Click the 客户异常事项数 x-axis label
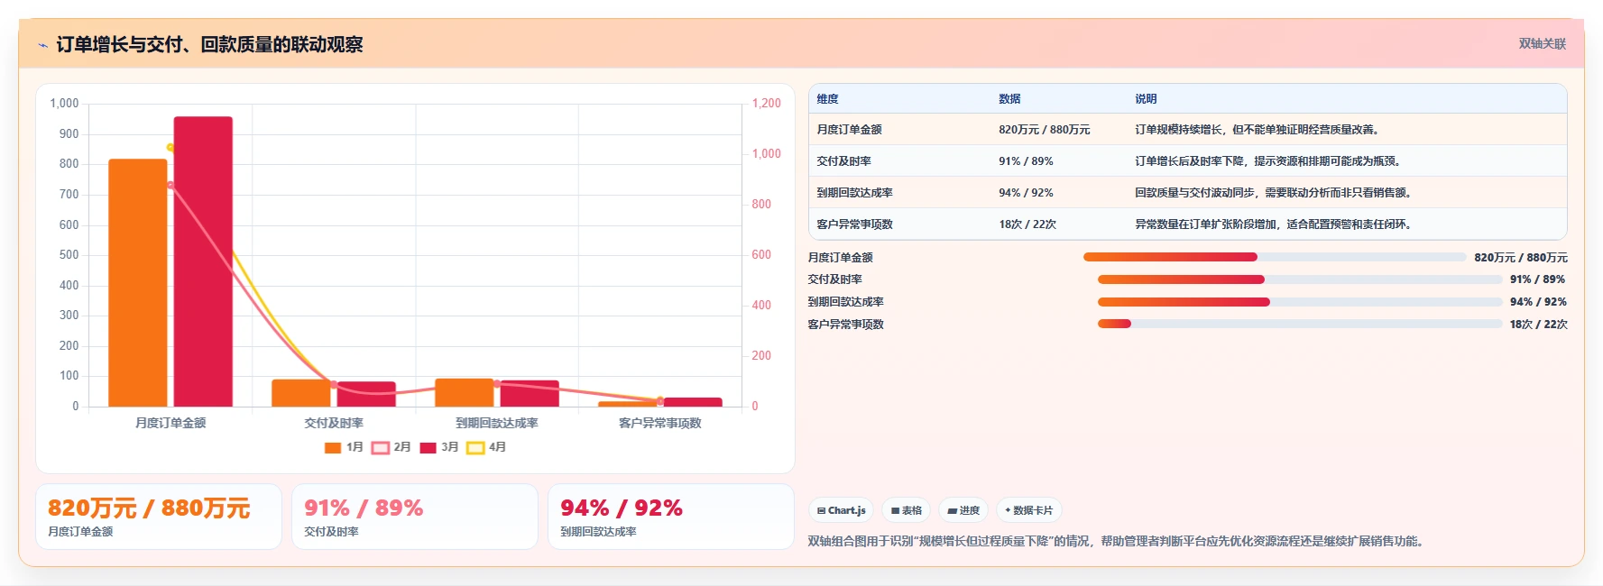Image resolution: width=1603 pixels, height=586 pixels. pyautogui.click(x=660, y=423)
